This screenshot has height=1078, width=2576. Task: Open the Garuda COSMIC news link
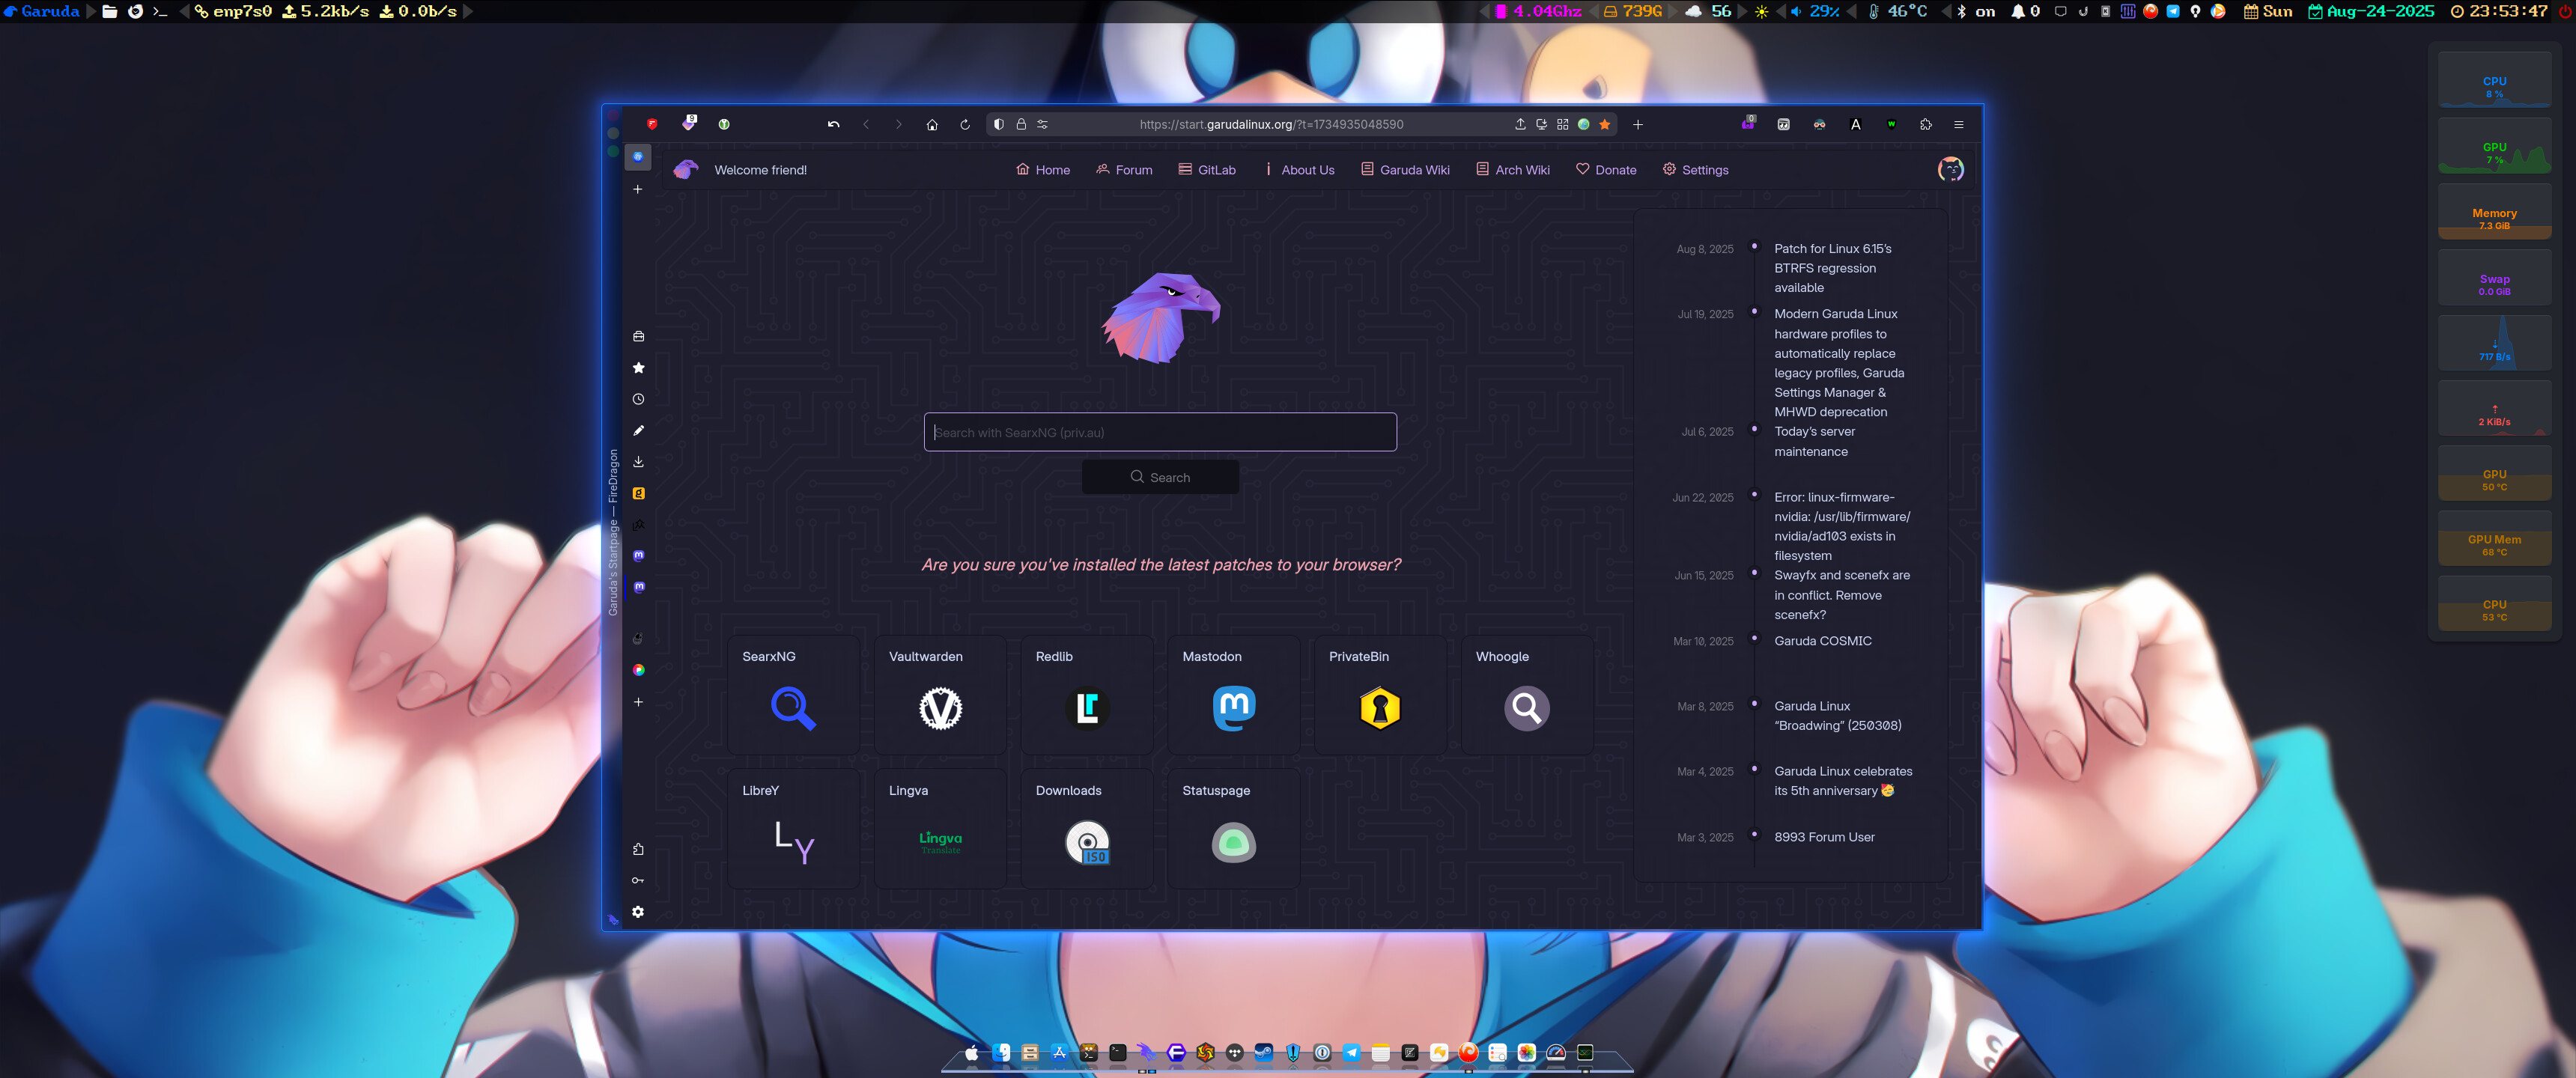(1822, 641)
